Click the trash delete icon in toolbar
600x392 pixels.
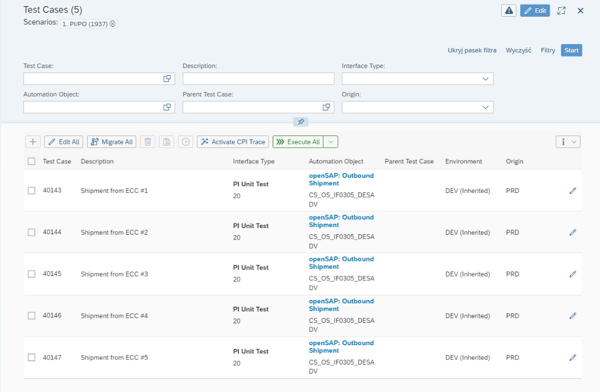pyautogui.click(x=148, y=142)
